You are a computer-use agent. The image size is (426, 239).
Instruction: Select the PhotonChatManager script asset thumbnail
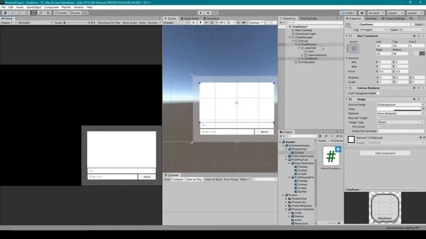[331, 157]
